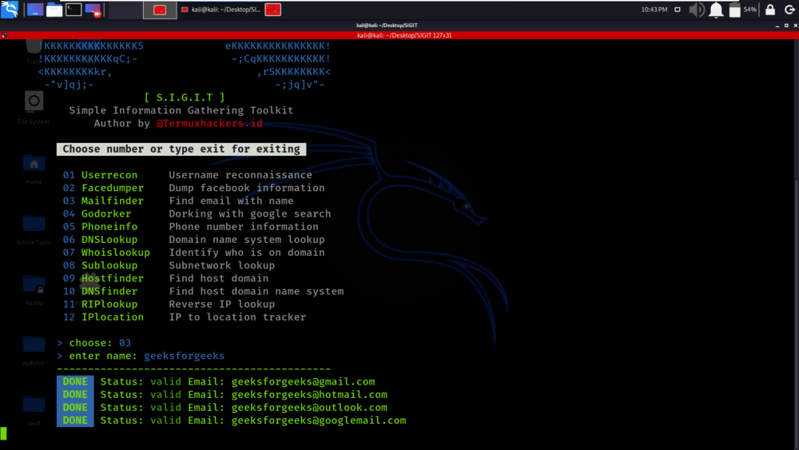Open the volume speaker tray icon

(697, 10)
